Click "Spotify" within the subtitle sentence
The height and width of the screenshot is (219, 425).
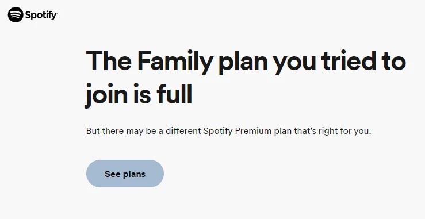[218, 132]
